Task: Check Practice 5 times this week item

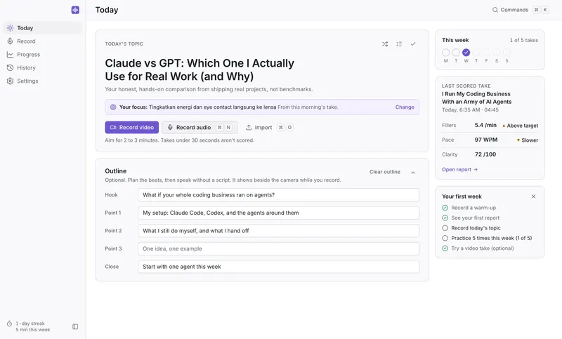Action: [487, 238]
